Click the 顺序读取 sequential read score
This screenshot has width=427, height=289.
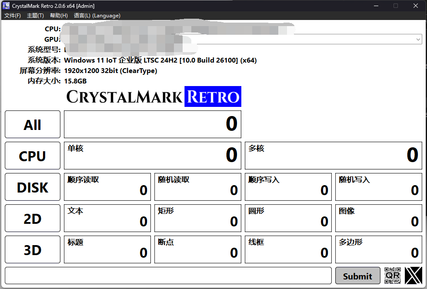107,187
